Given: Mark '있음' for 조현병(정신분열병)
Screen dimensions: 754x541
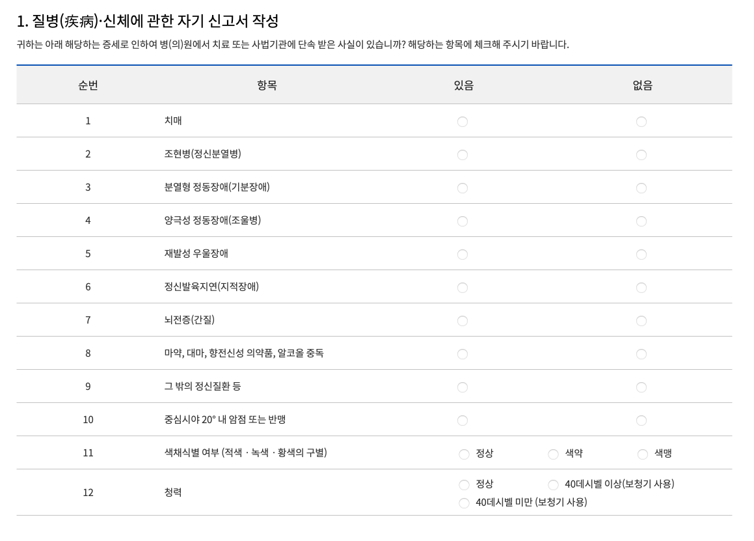Looking at the screenshot, I should click(463, 154).
